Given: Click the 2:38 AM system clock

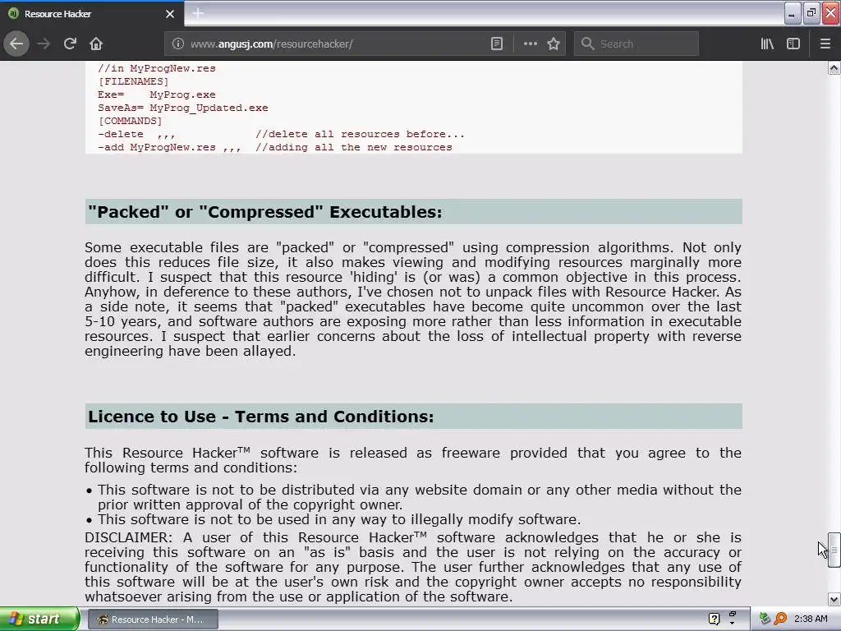Looking at the screenshot, I should (811, 619).
